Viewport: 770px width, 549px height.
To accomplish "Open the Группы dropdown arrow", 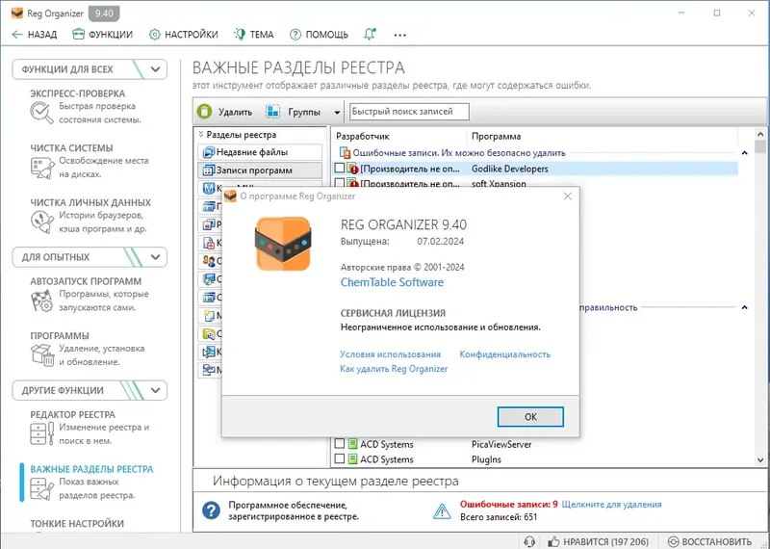I will pyautogui.click(x=337, y=113).
